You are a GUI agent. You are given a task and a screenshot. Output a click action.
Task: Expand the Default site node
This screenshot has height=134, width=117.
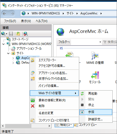(13, 63)
